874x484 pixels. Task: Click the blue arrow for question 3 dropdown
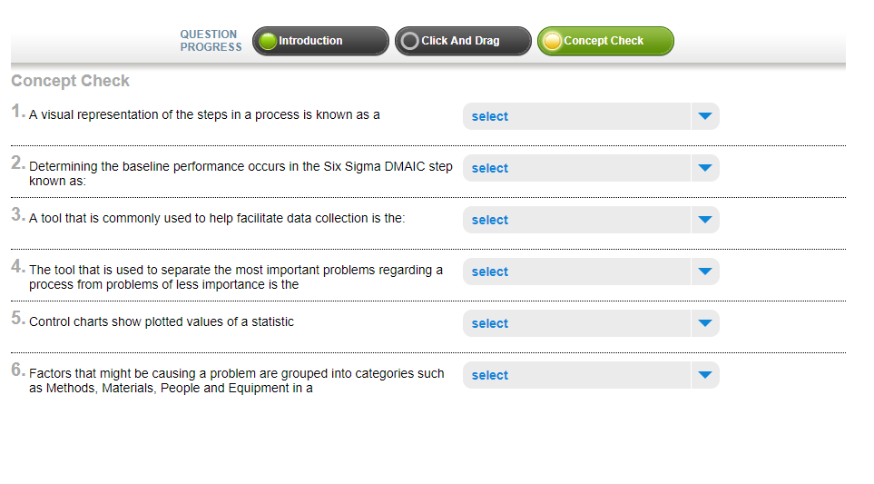coord(705,220)
